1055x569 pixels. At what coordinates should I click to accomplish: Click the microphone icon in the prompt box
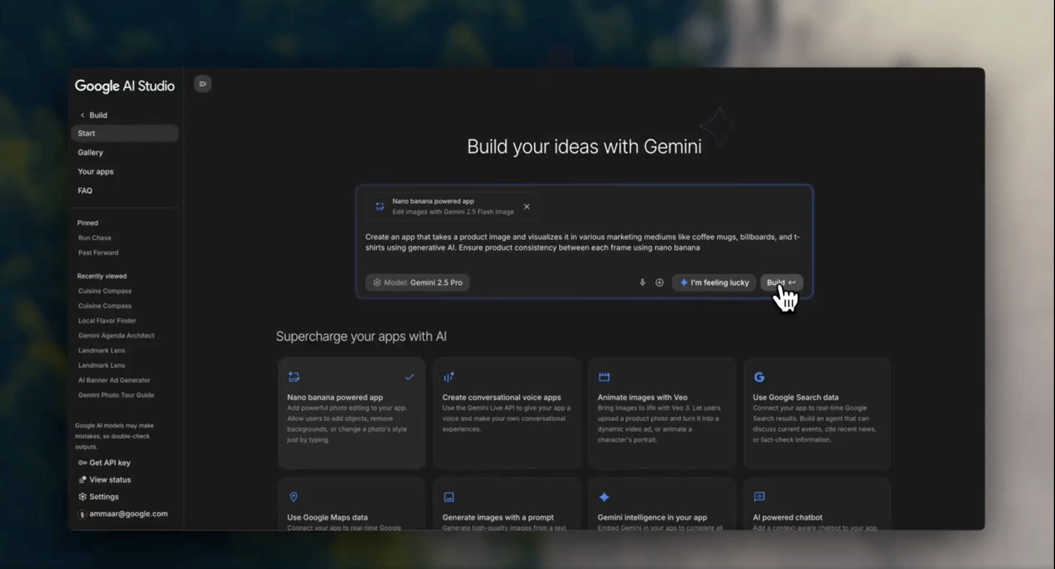[642, 283]
